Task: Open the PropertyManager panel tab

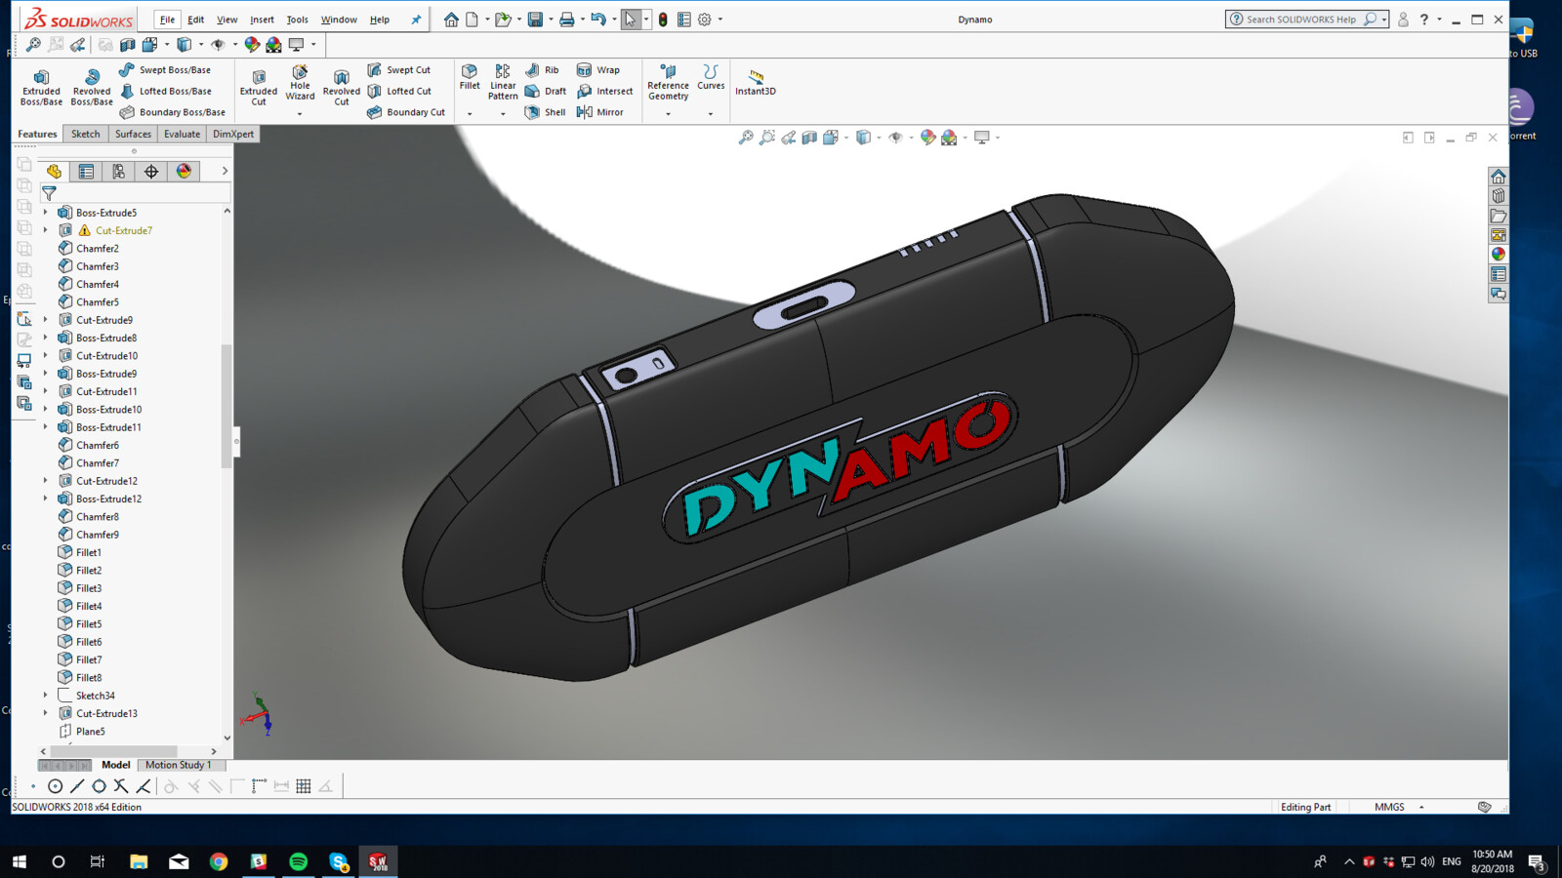Action: 86,172
